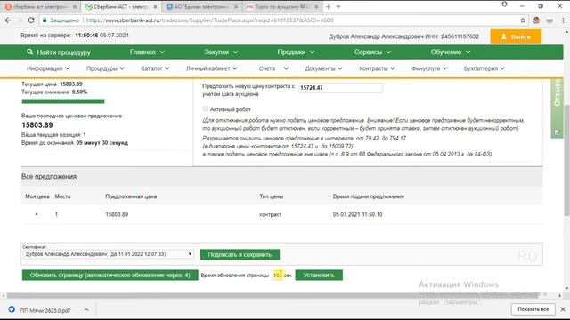
Task: Toggle the Активный робот checkbox
Action: (x=206, y=108)
